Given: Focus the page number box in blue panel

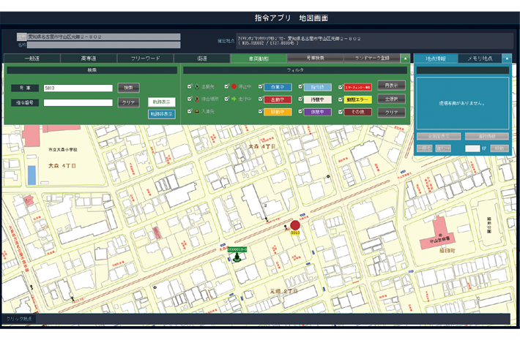Looking at the screenshot, I should pyautogui.click(x=472, y=148).
